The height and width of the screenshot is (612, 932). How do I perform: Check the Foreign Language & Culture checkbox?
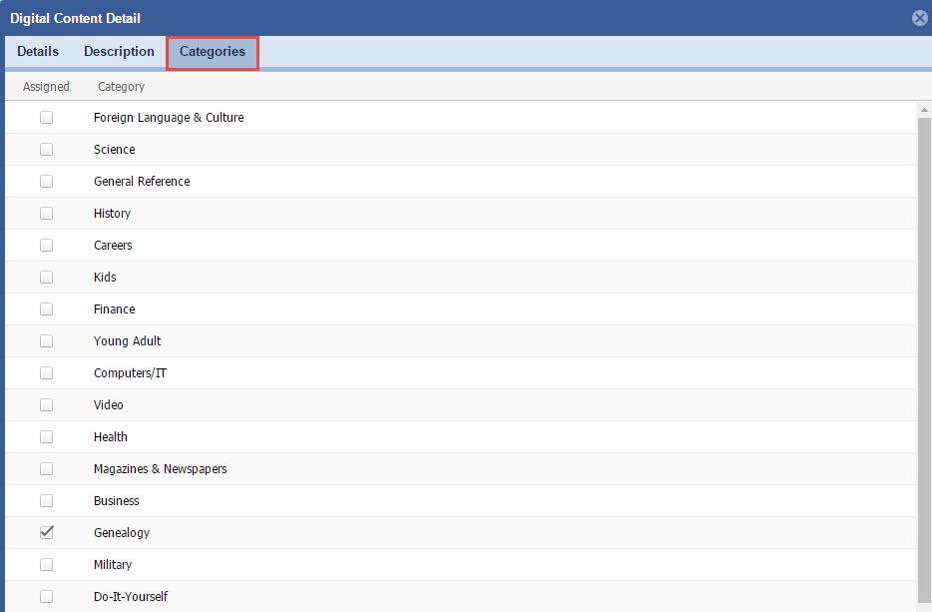(x=46, y=118)
